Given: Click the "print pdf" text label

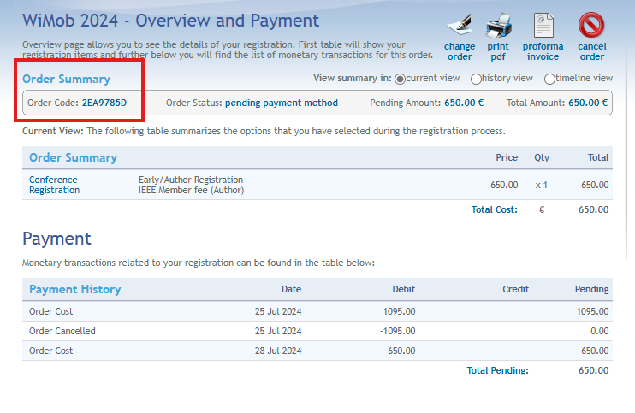Looking at the screenshot, I should point(498,51).
